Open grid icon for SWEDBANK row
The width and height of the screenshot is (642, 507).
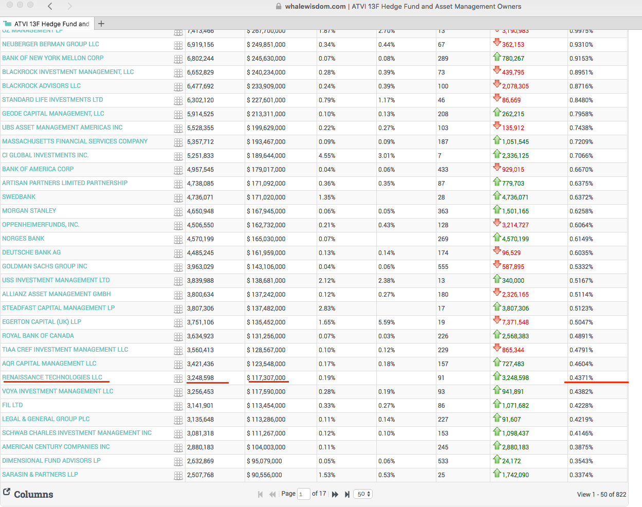(x=178, y=198)
